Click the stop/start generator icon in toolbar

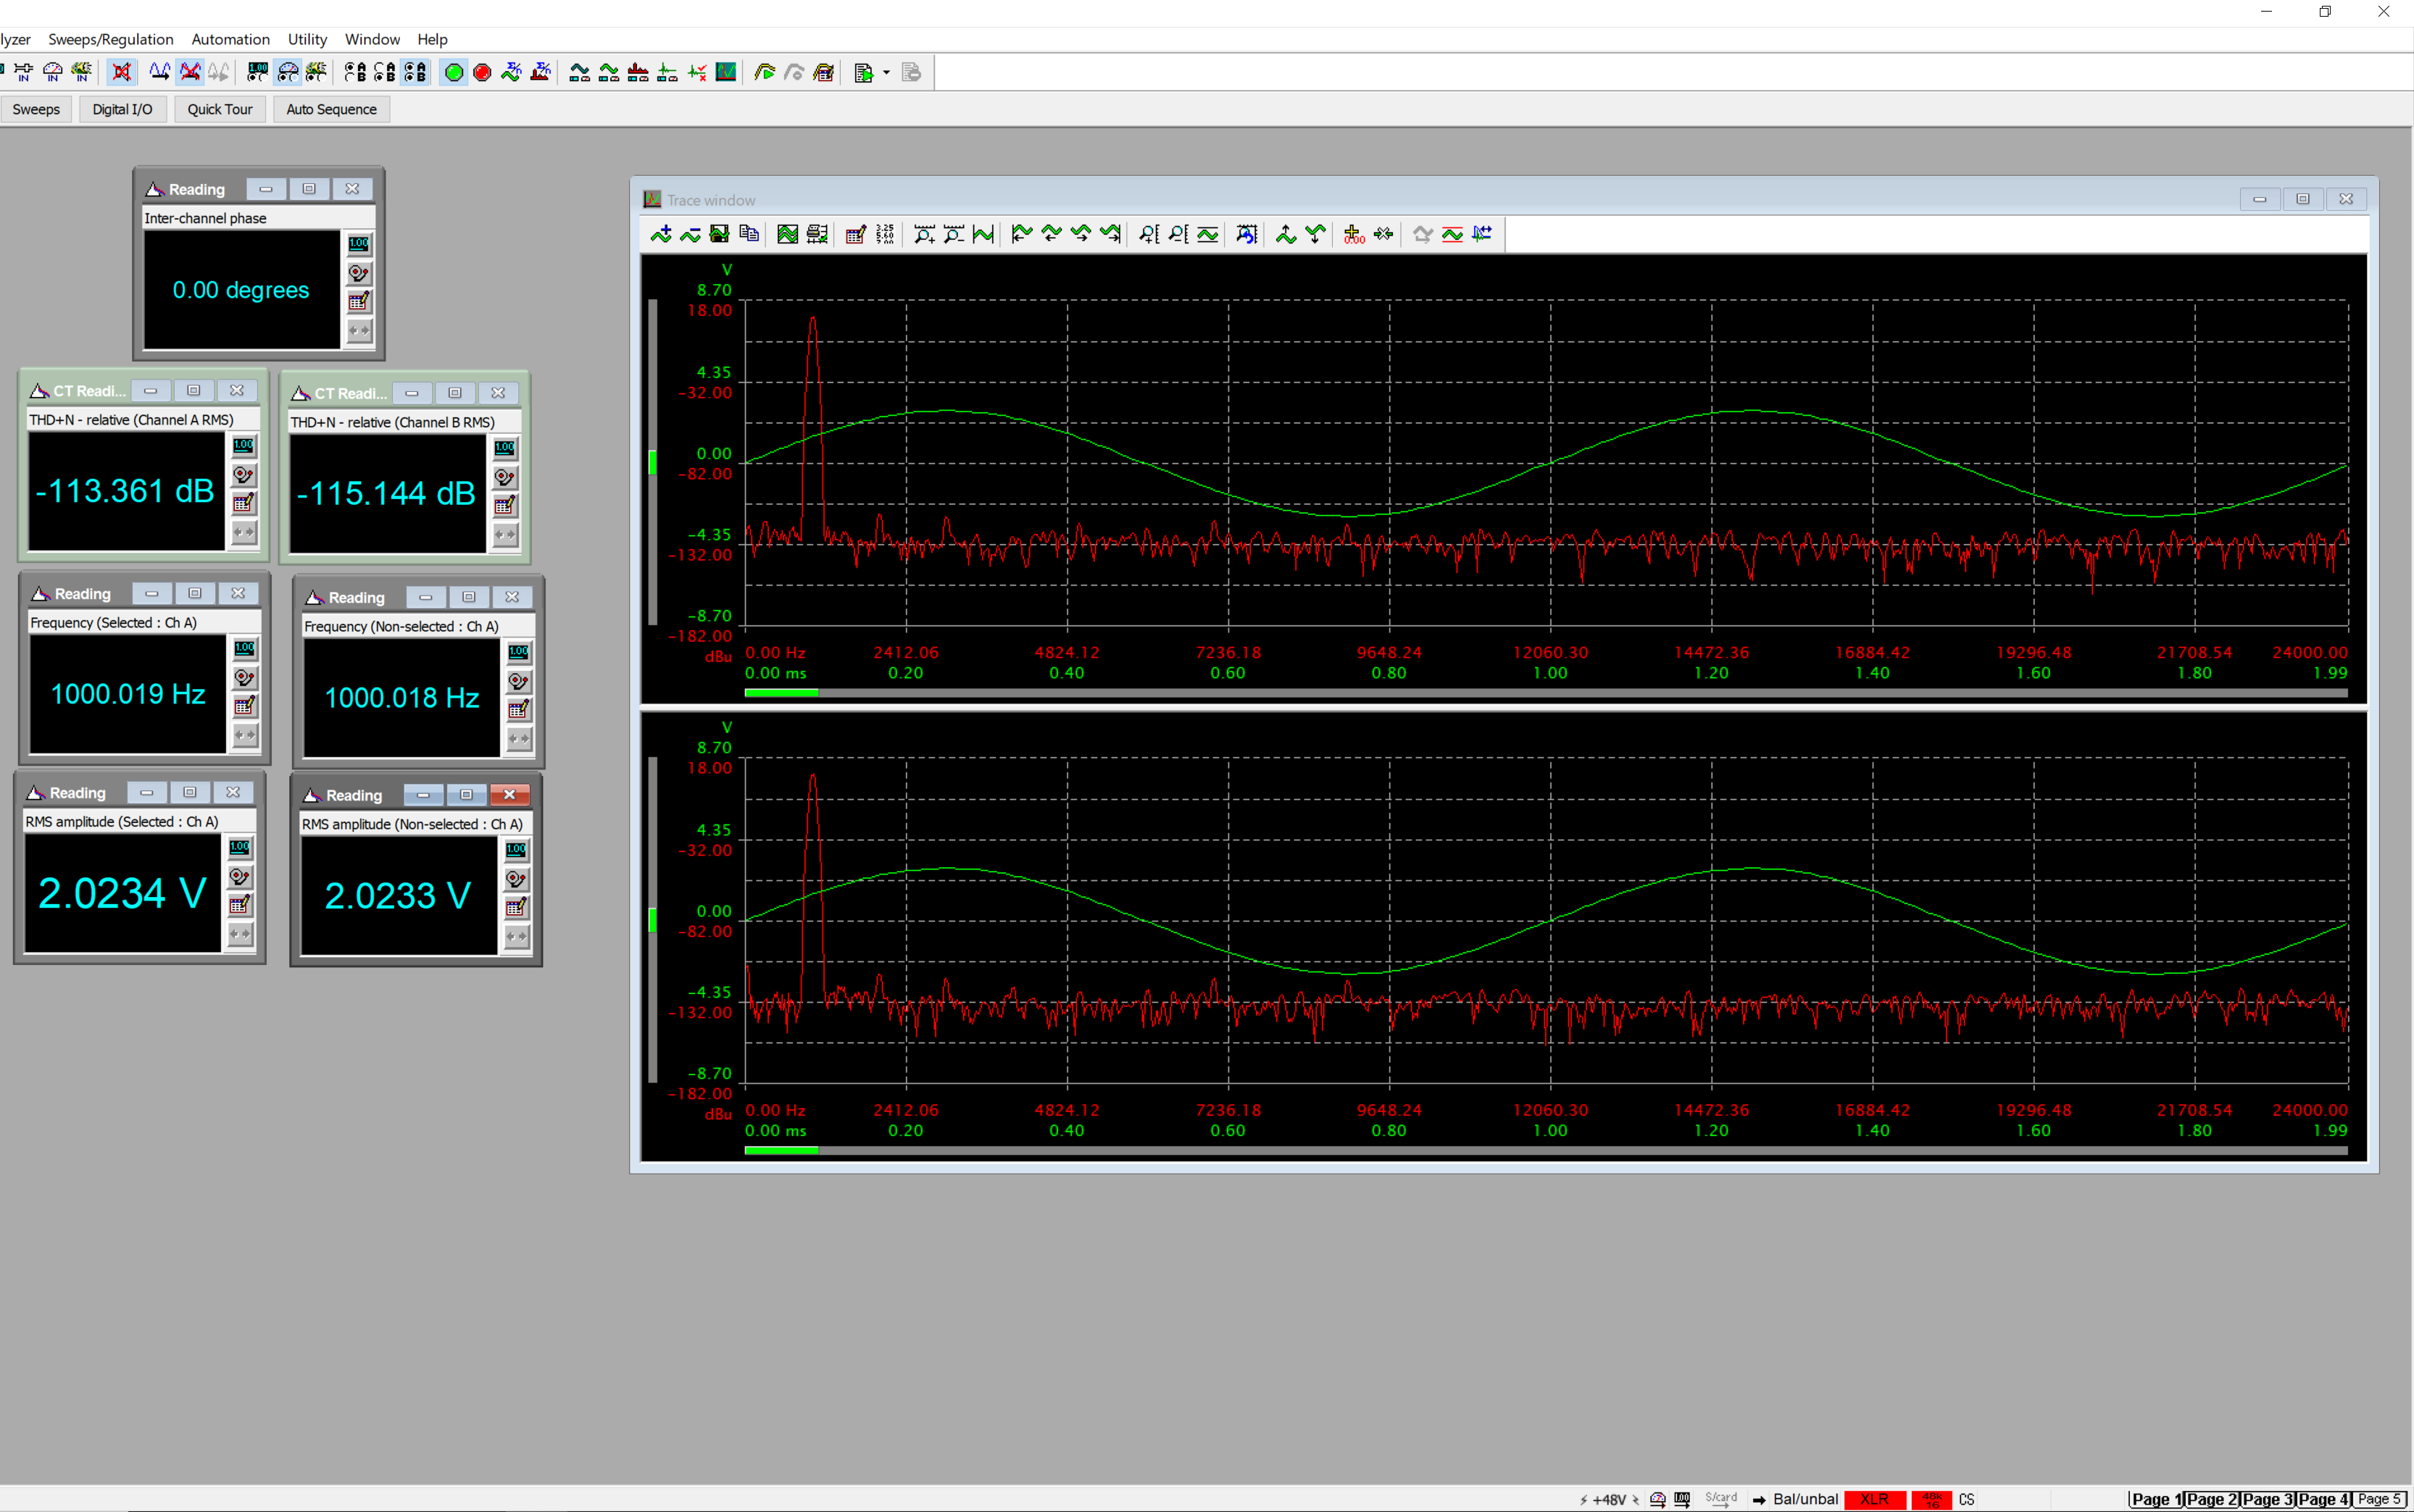pos(457,73)
